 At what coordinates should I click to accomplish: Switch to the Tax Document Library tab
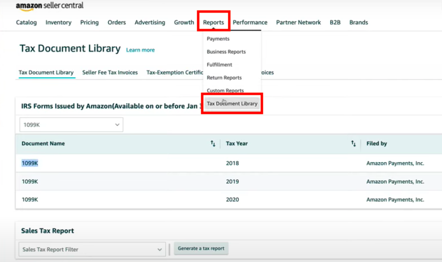(46, 72)
